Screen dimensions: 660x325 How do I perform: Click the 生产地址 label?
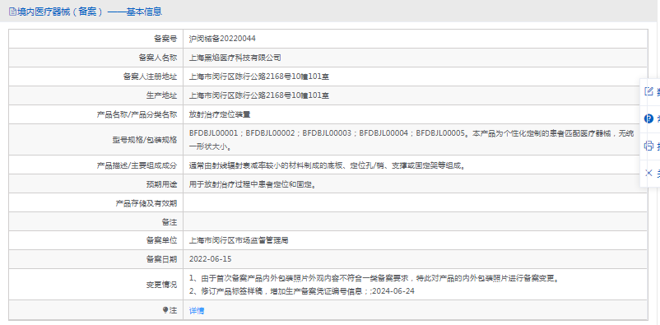click(161, 95)
